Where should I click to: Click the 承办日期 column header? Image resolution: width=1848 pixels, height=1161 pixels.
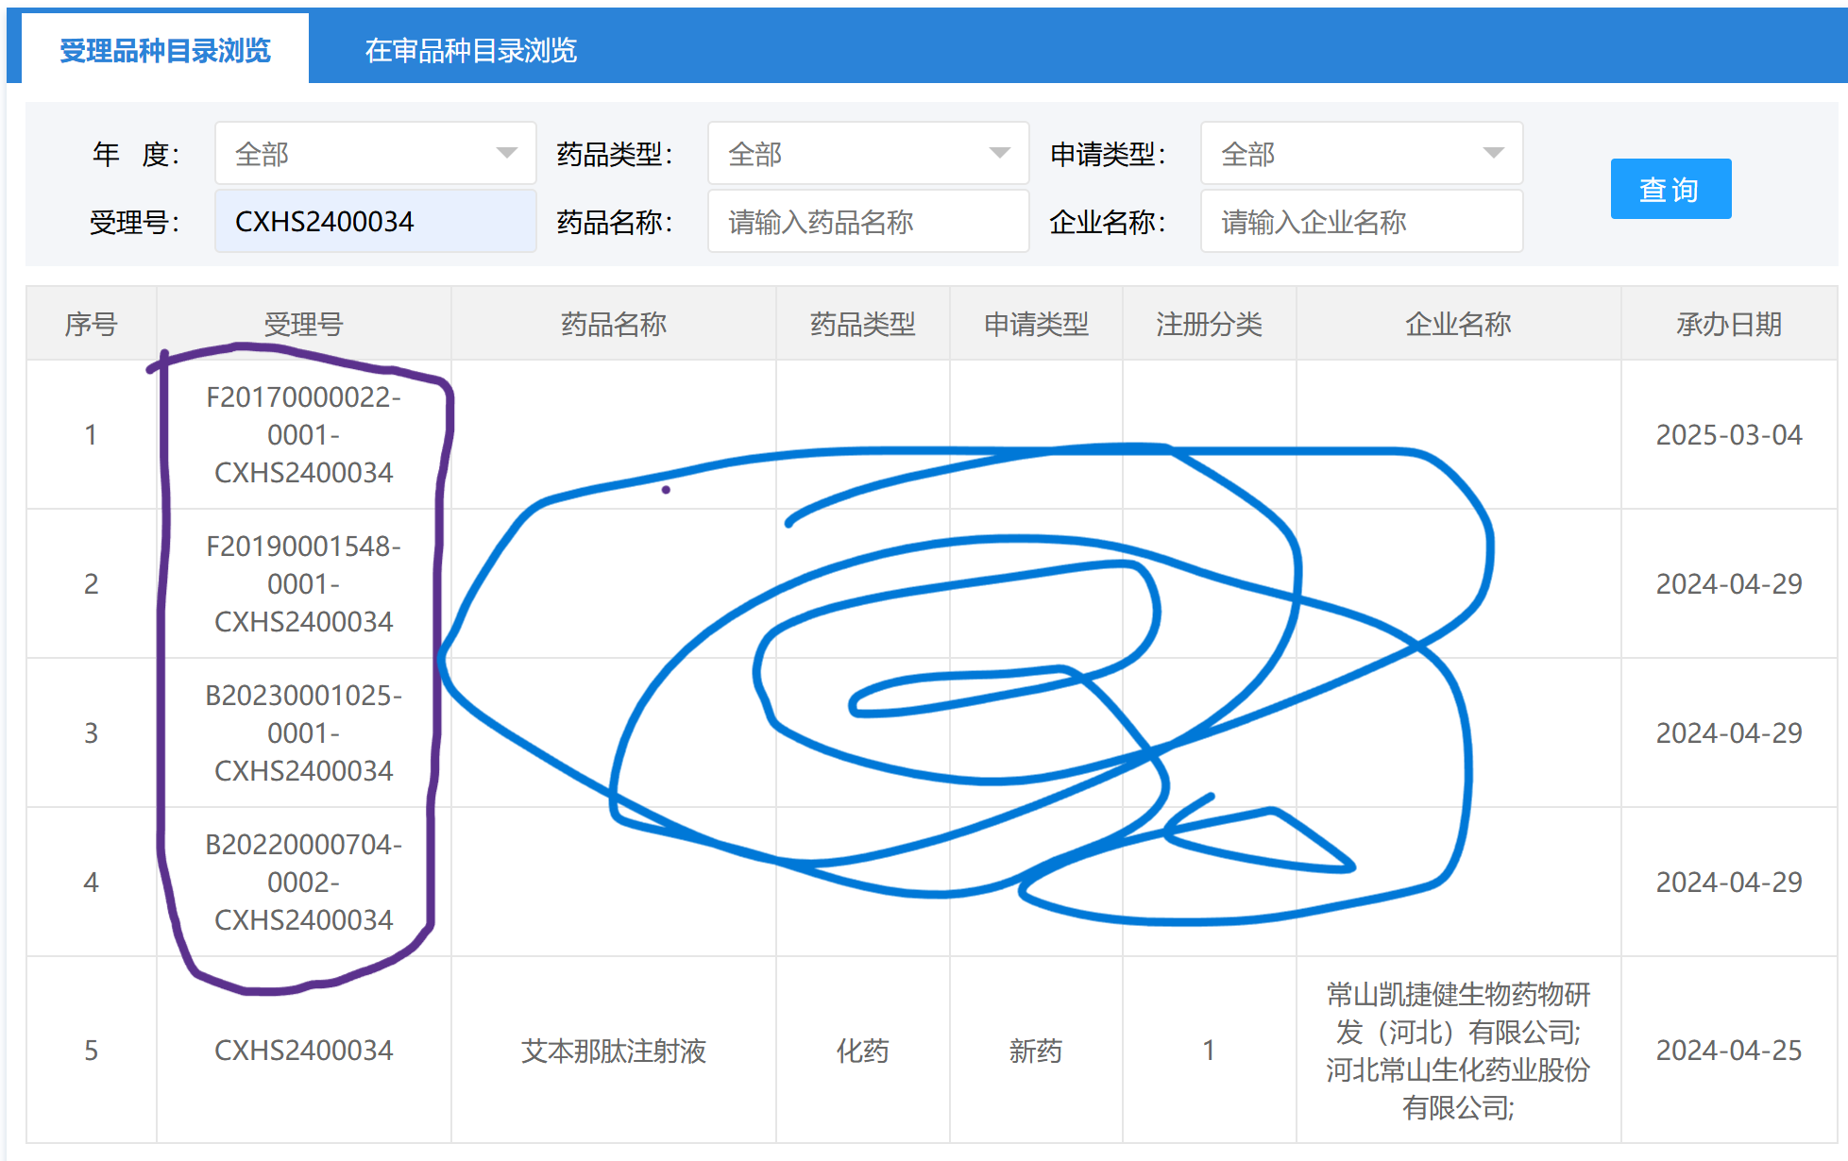[1728, 324]
